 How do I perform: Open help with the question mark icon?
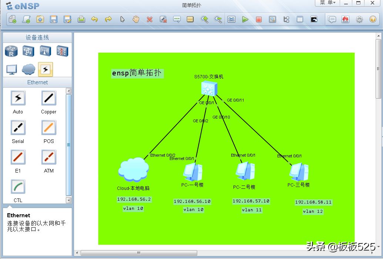click(x=373, y=19)
